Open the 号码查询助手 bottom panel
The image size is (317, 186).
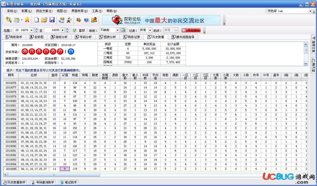(43, 182)
